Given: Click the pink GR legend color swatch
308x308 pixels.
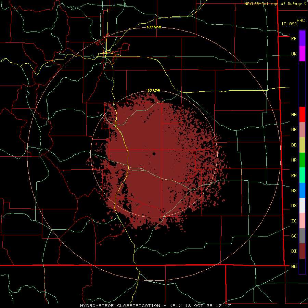Looking at the screenshot, I should click(302, 130).
